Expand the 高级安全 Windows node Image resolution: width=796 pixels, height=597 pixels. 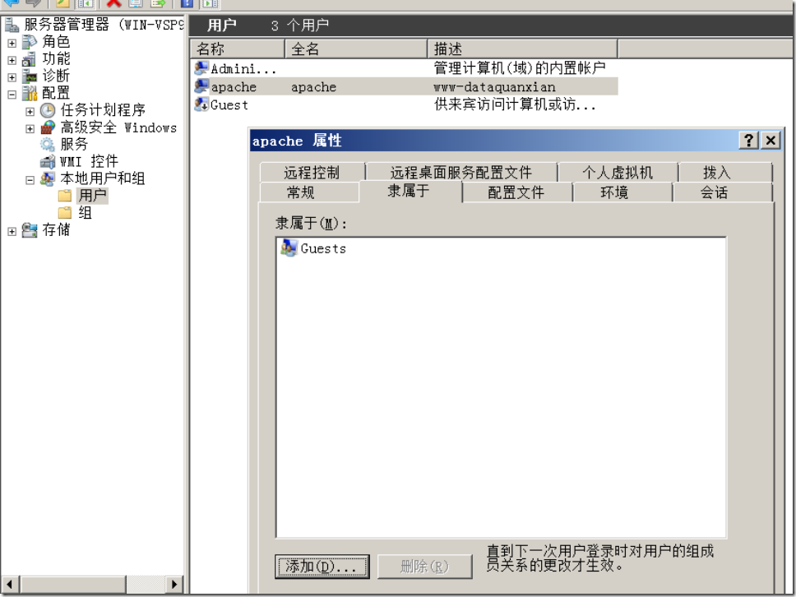[x=30, y=129]
